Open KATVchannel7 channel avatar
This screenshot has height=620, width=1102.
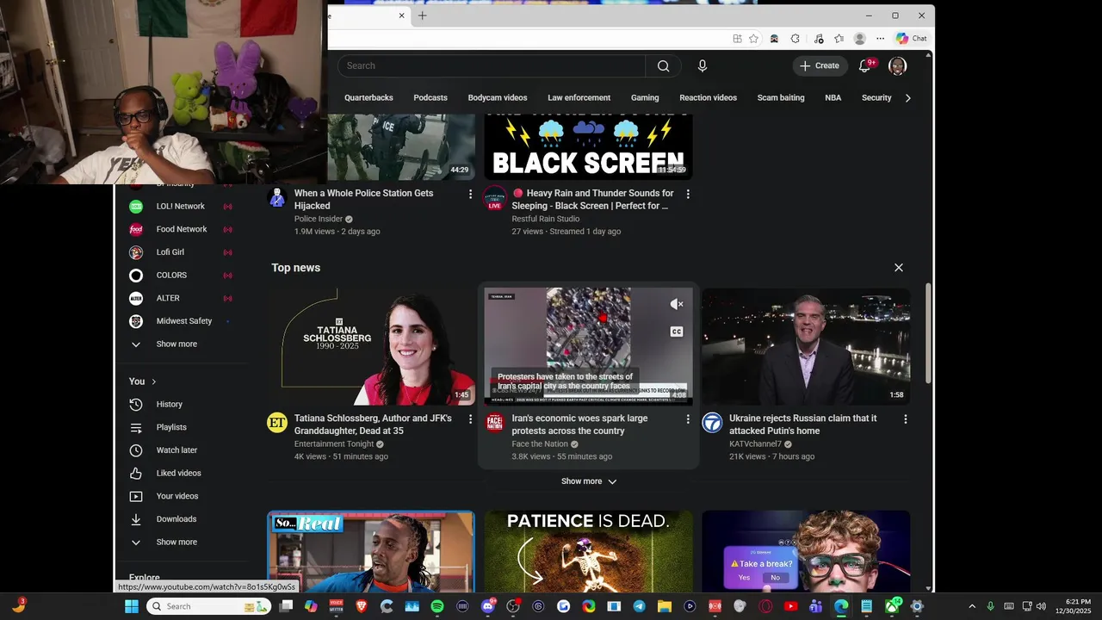tap(712, 423)
